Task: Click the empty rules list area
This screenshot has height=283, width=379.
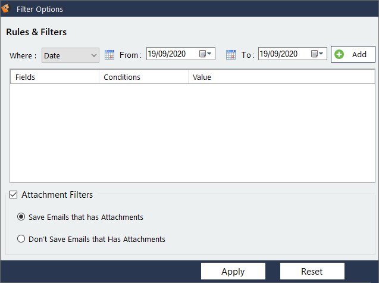Action: 192,132
